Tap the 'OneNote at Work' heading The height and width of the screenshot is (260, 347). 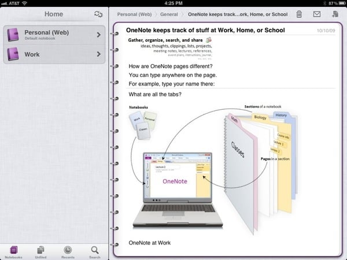pos(150,243)
